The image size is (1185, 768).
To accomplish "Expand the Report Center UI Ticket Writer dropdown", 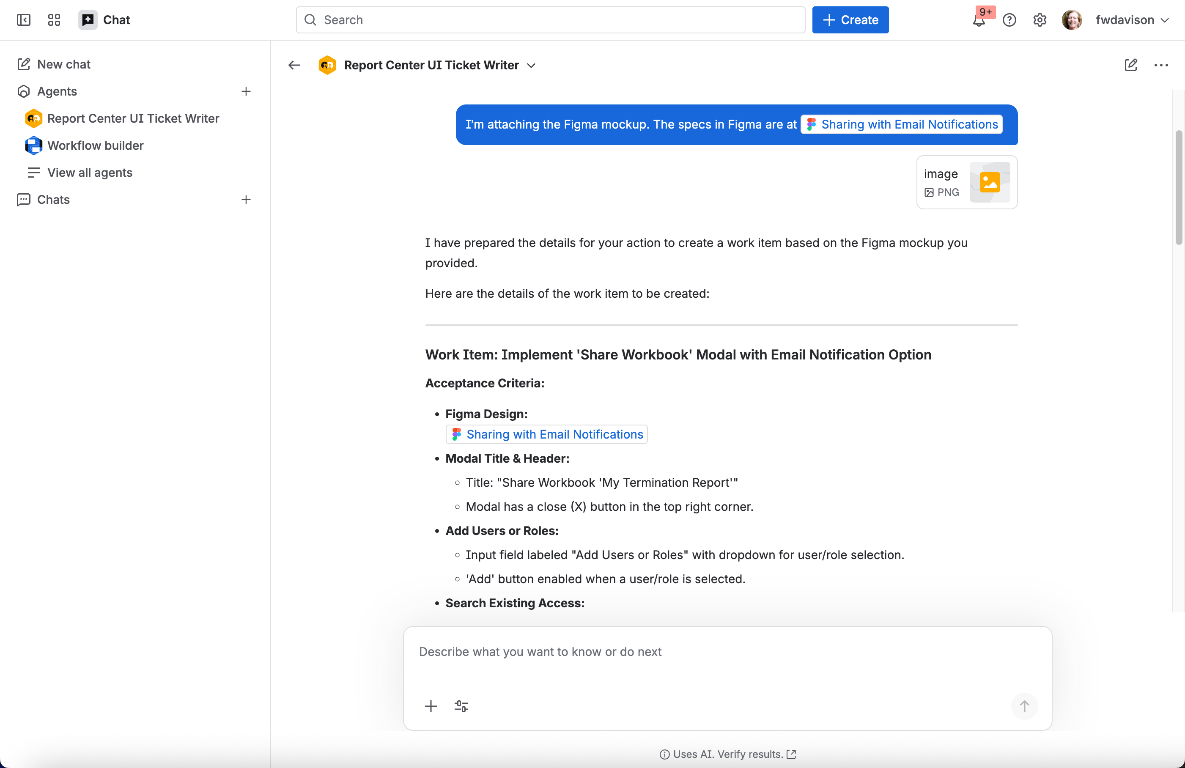I will coord(531,65).
